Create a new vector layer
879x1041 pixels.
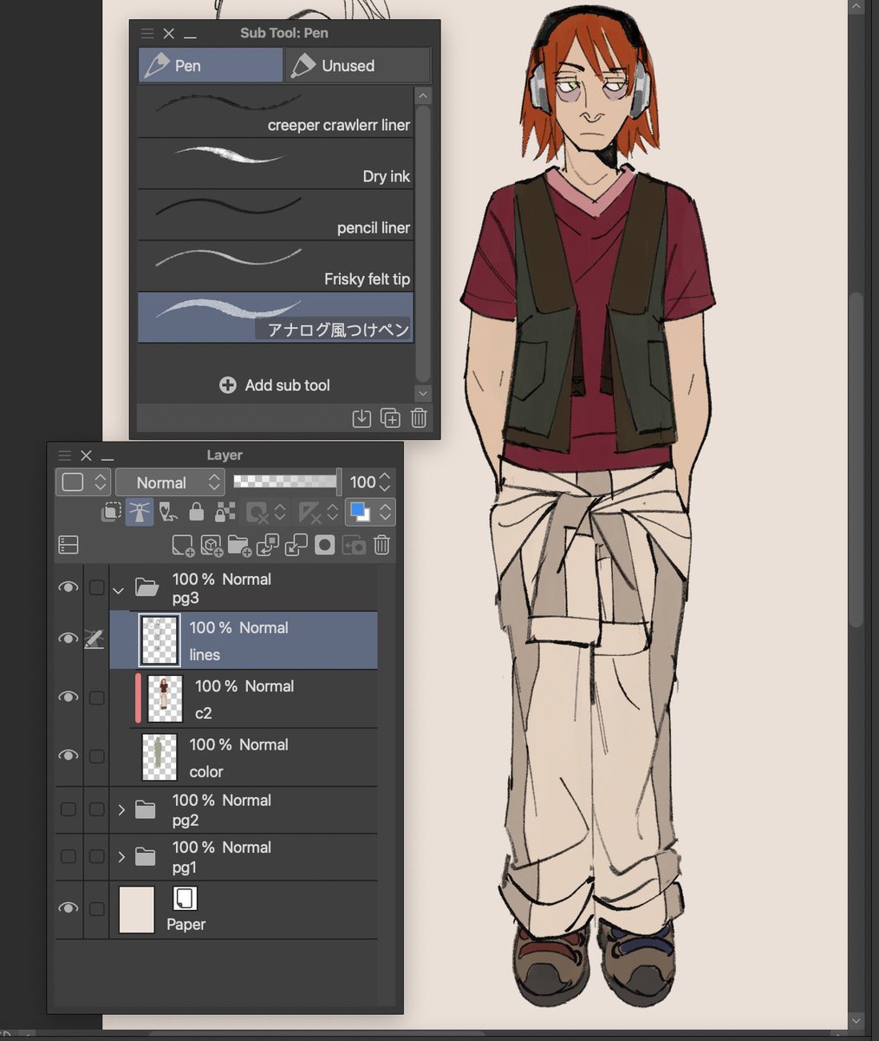pyautogui.click(x=211, y=545)
